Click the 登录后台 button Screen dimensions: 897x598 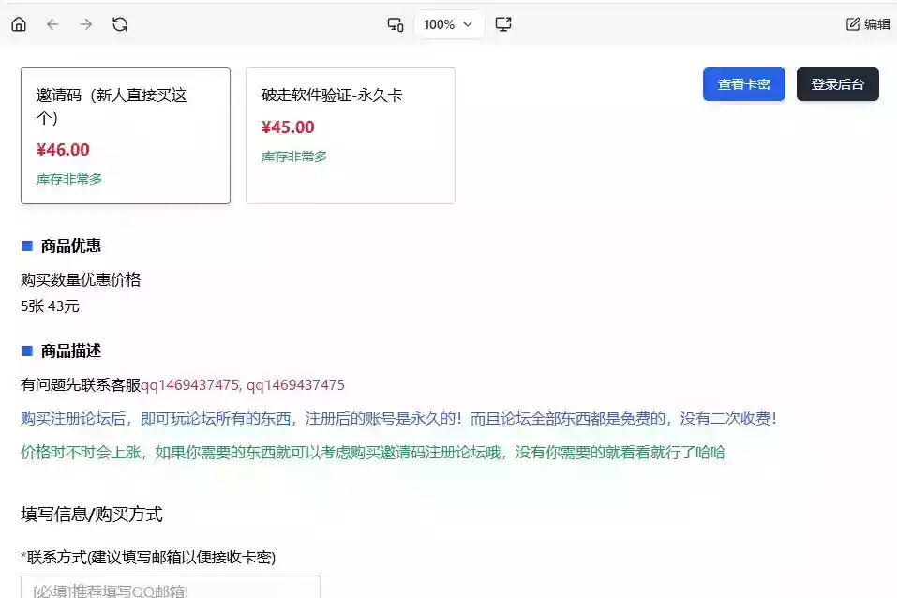coord(837,83)
